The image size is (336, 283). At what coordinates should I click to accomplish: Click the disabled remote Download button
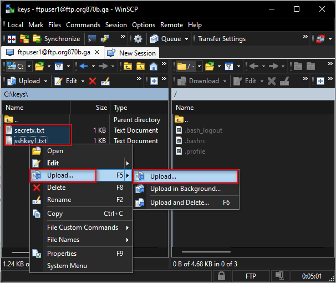pos(198,81)
